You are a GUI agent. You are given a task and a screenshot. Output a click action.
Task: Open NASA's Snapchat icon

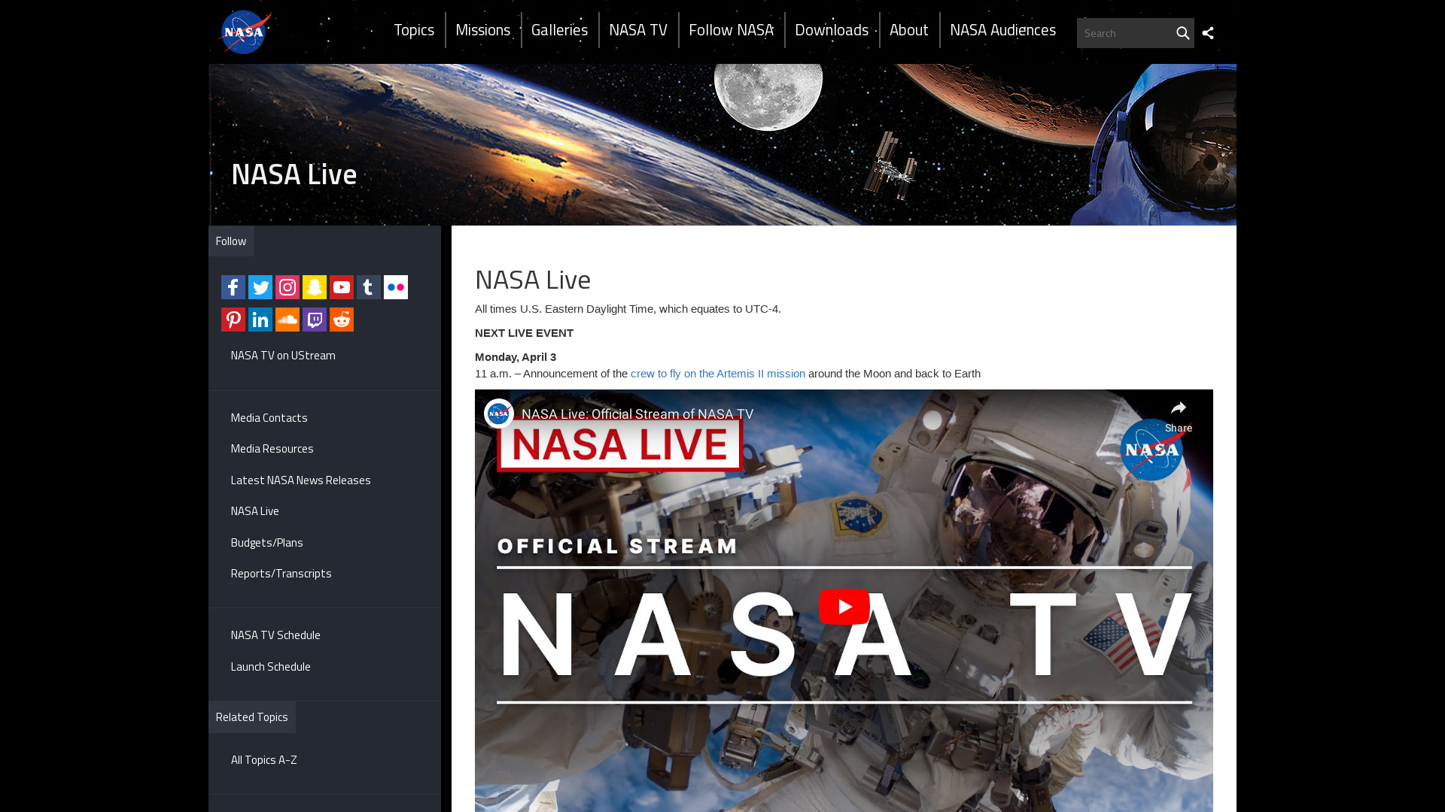pyautogui.click(x=315, y=287)
